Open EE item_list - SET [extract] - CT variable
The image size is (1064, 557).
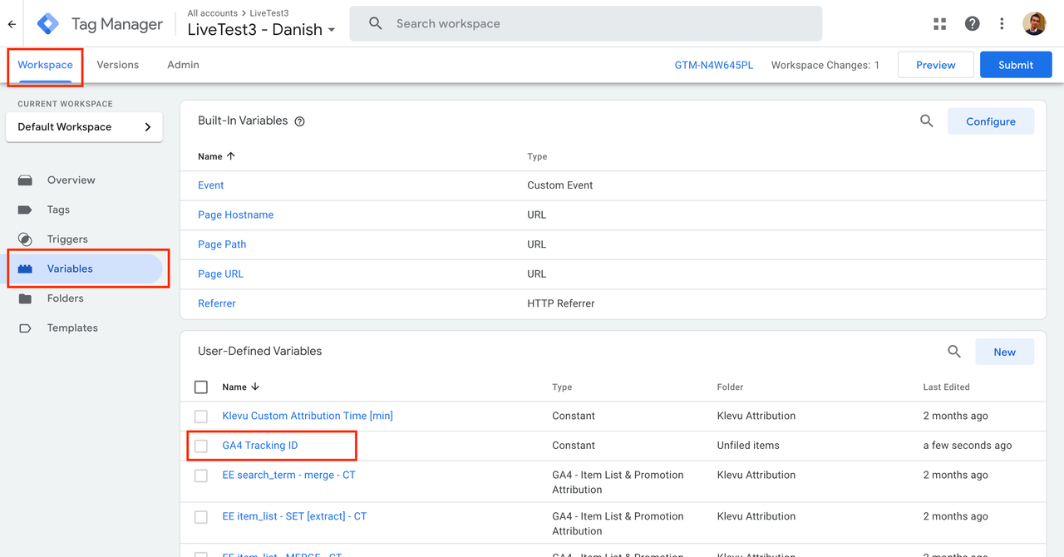click(x=294, y=516)
